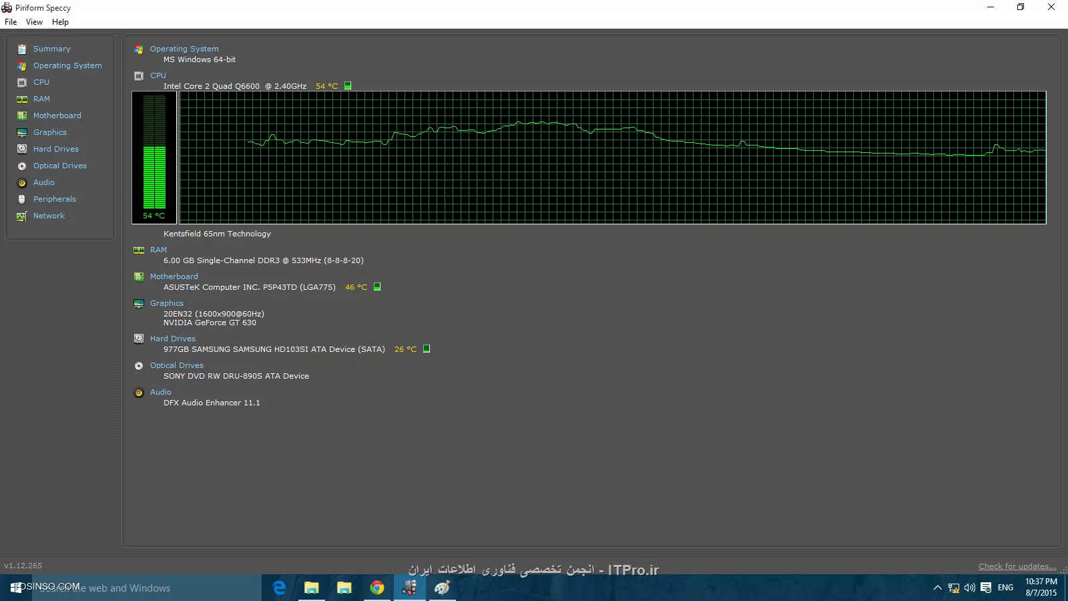Click the Optical Drives icon in main panel
This screenshot has height=601, width=1068.
pyautogui.click(x=139, y=366)
